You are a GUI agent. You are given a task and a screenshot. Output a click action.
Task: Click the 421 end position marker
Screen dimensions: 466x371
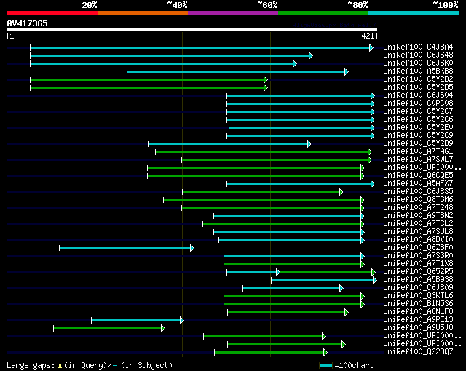[368, 36]
